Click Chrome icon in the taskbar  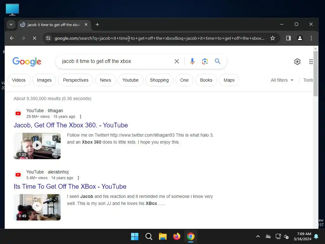click(191, 236)
